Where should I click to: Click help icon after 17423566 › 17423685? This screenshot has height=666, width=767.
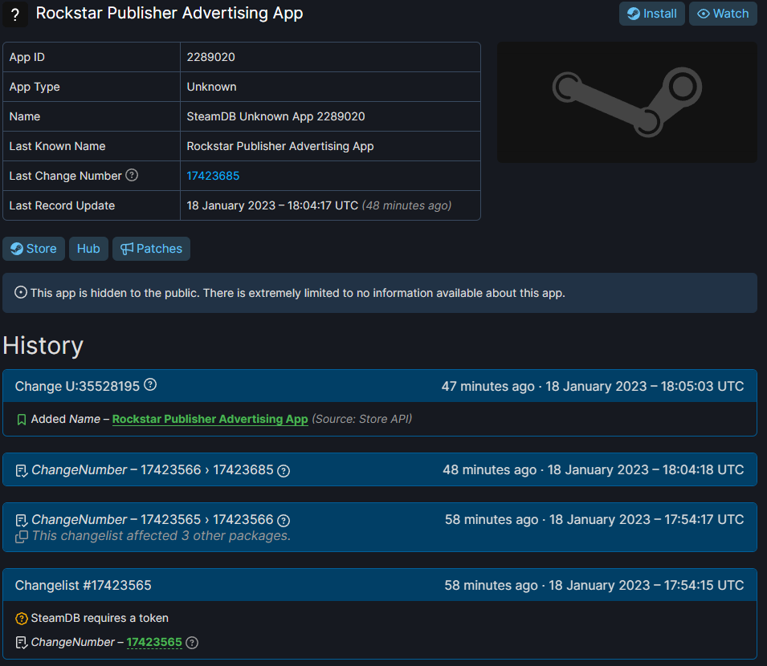[283, 471]
